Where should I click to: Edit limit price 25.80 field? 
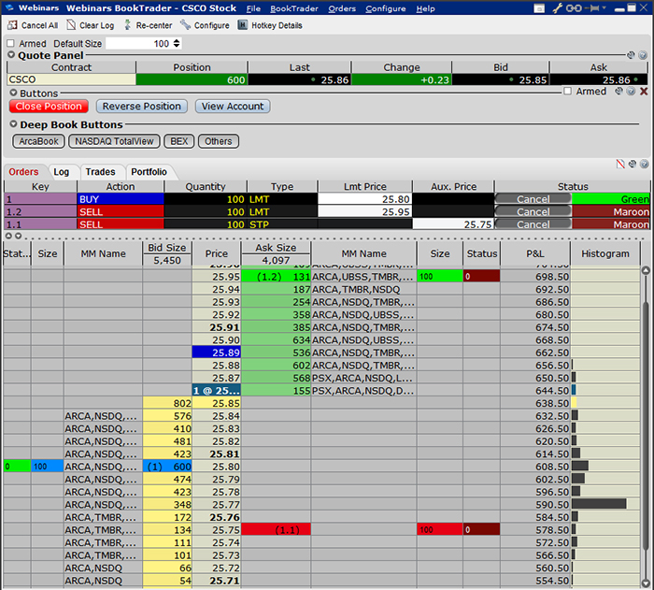click(x=365, y=199)
